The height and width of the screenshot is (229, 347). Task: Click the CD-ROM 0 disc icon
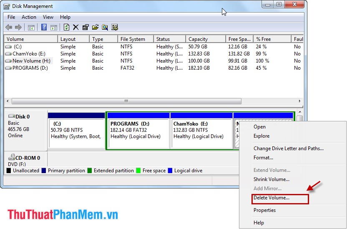point(12,157)
